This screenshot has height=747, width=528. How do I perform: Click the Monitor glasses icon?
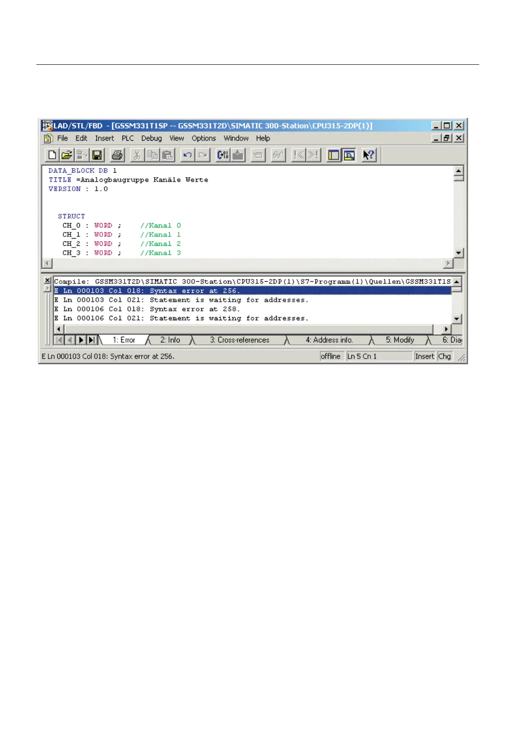(x=278, y=155)
